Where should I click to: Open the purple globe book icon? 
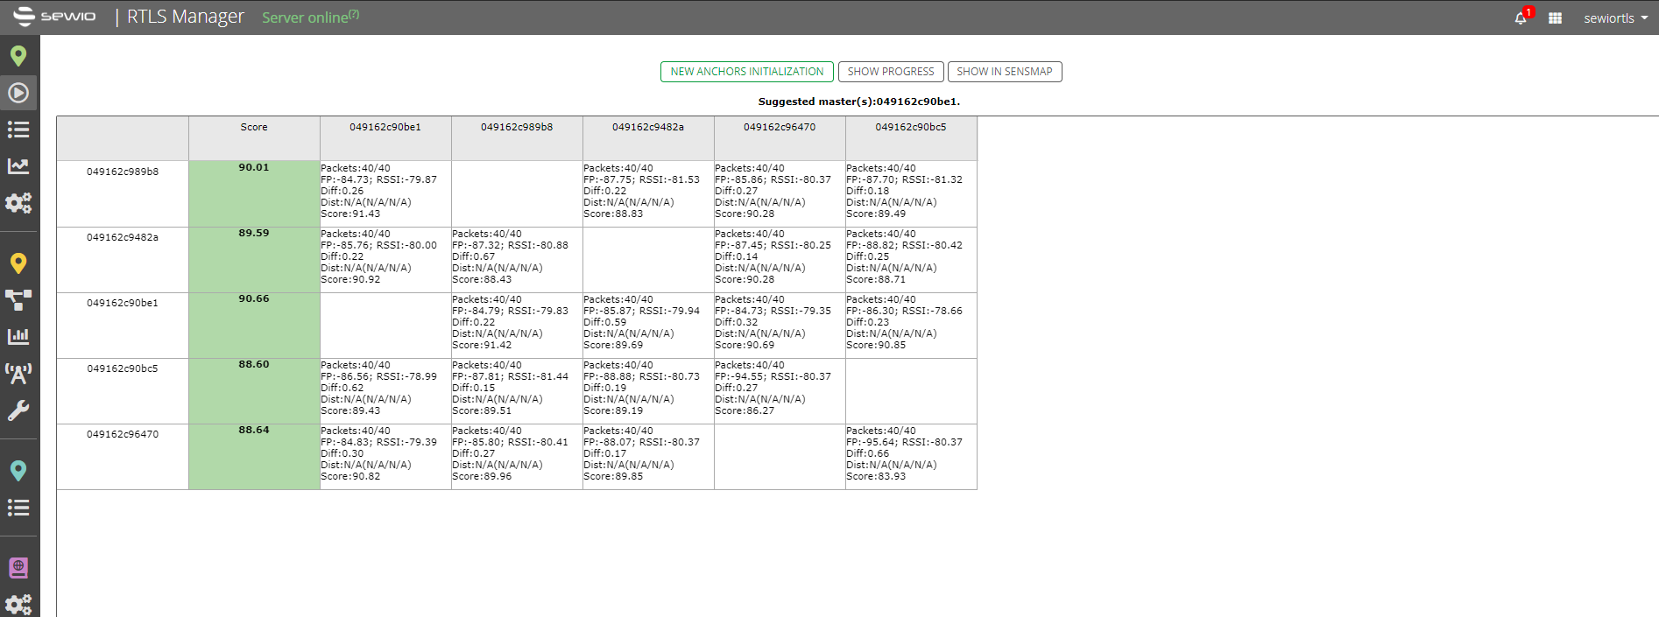pos(18,567)
